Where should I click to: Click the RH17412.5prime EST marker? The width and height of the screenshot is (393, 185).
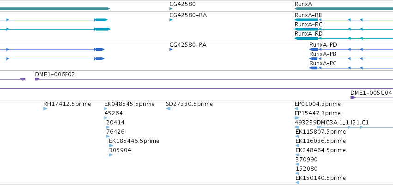(x=45, y=109)
